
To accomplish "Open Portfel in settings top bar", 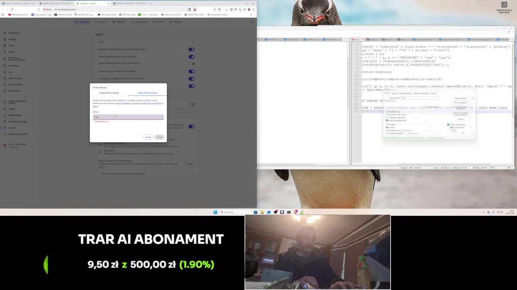I will click(159, 22).
